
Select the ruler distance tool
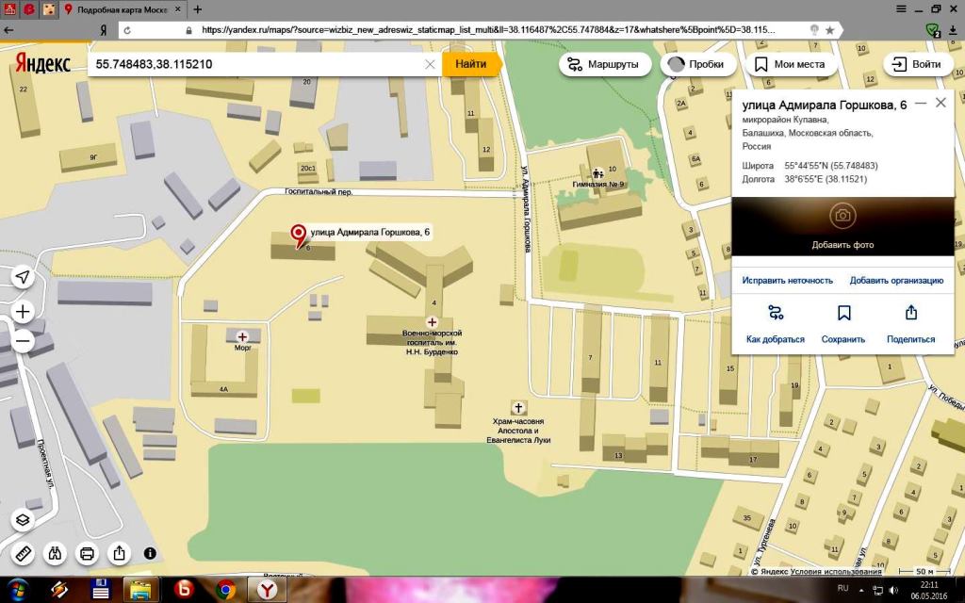[x=24, y=553]
